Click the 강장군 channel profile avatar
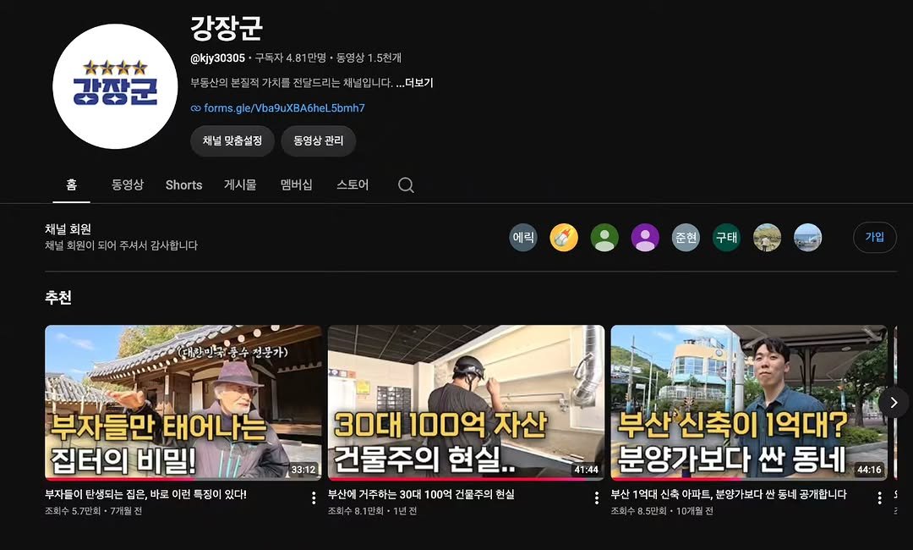 pos(115,86)
